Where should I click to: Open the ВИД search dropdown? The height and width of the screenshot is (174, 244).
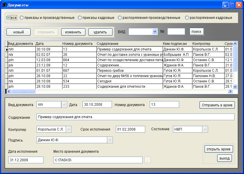[x=155, y=32]
